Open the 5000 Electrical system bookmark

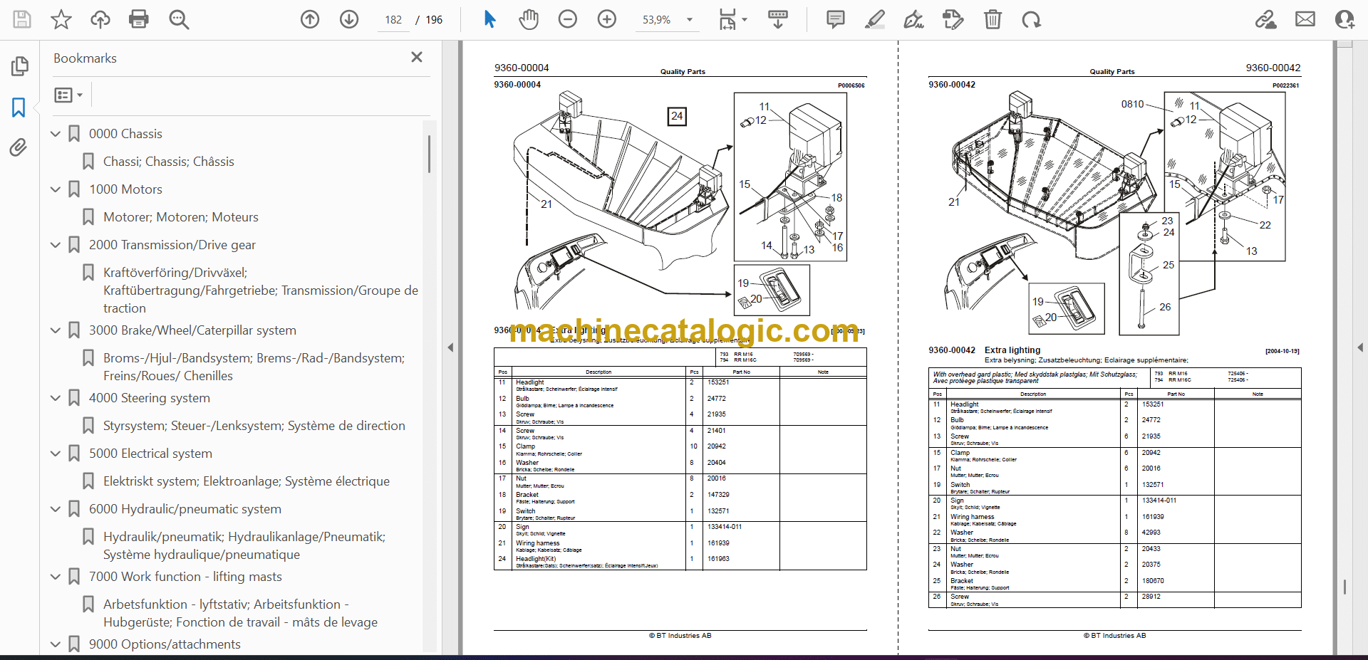coord(150,454)
